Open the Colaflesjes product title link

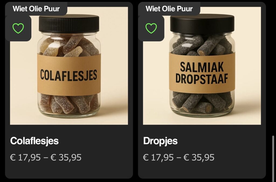34,141
